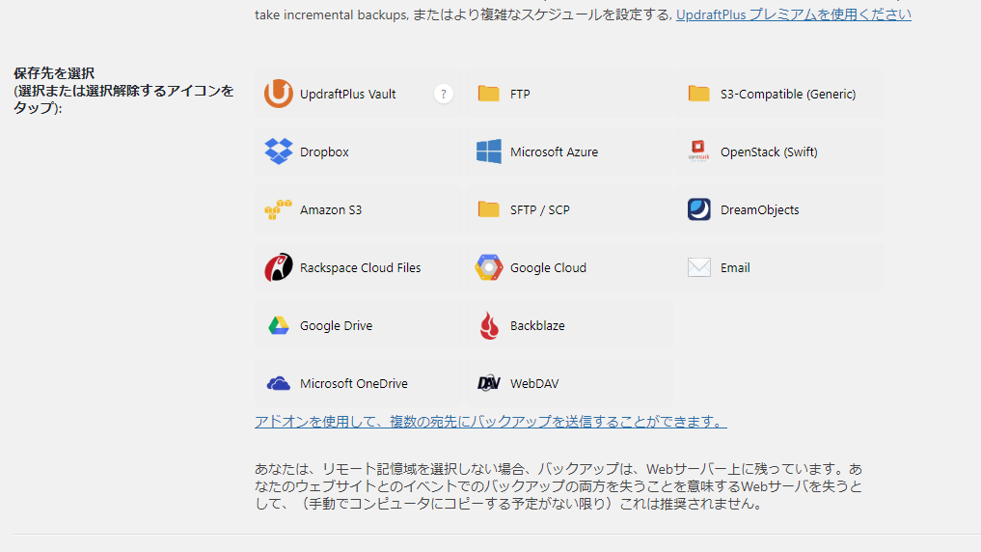Pick the DreamObjects moon icon
The height and width of the screenshot is (552, 981).
pos(699,209)
